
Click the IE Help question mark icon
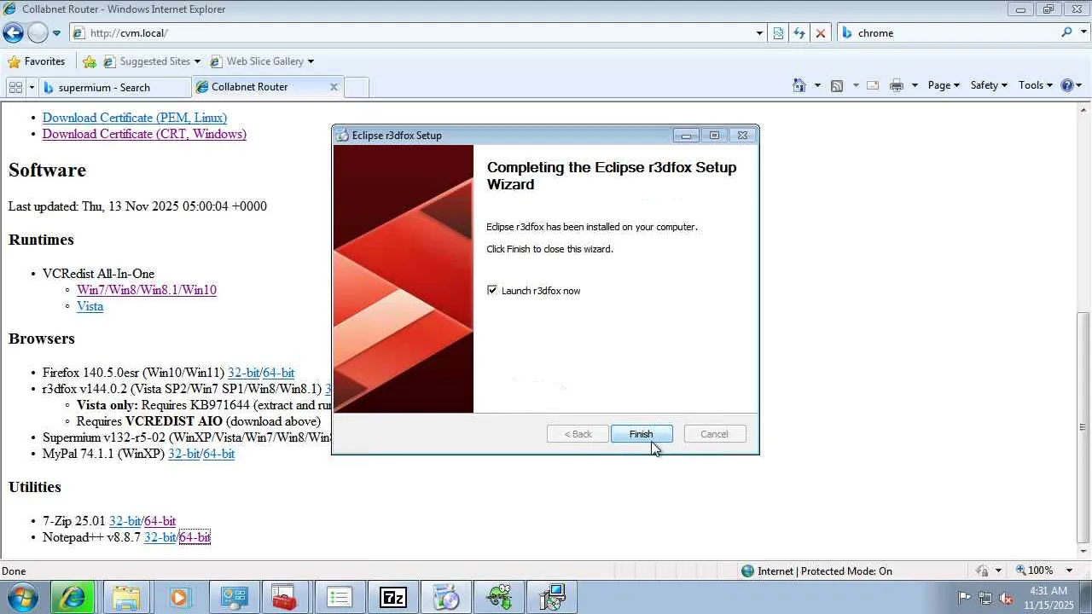(x=1066, y=85)
